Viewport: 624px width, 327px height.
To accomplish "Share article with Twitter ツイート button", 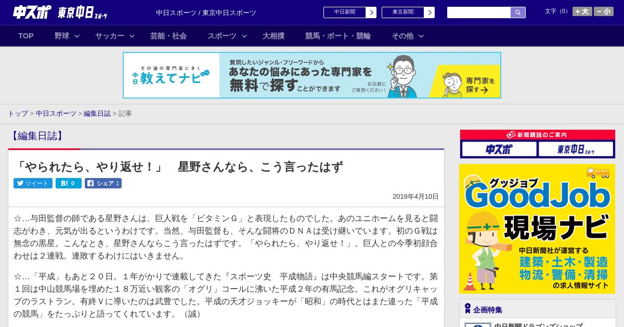I will click(33, 183).
